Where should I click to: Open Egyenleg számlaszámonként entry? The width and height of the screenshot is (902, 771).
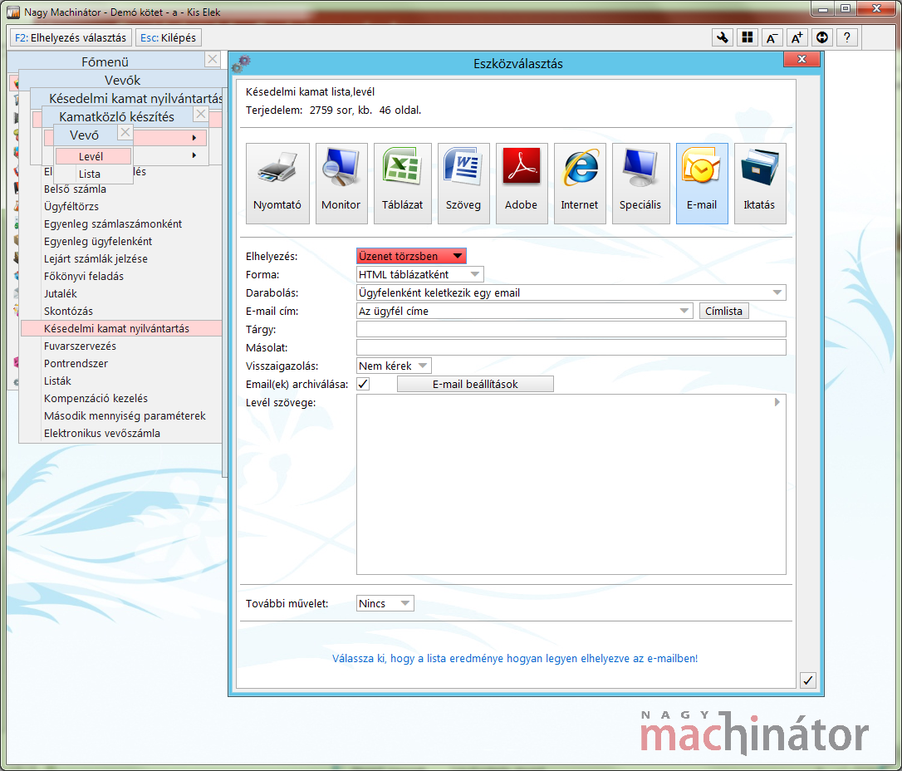click(x=113, y=223)
